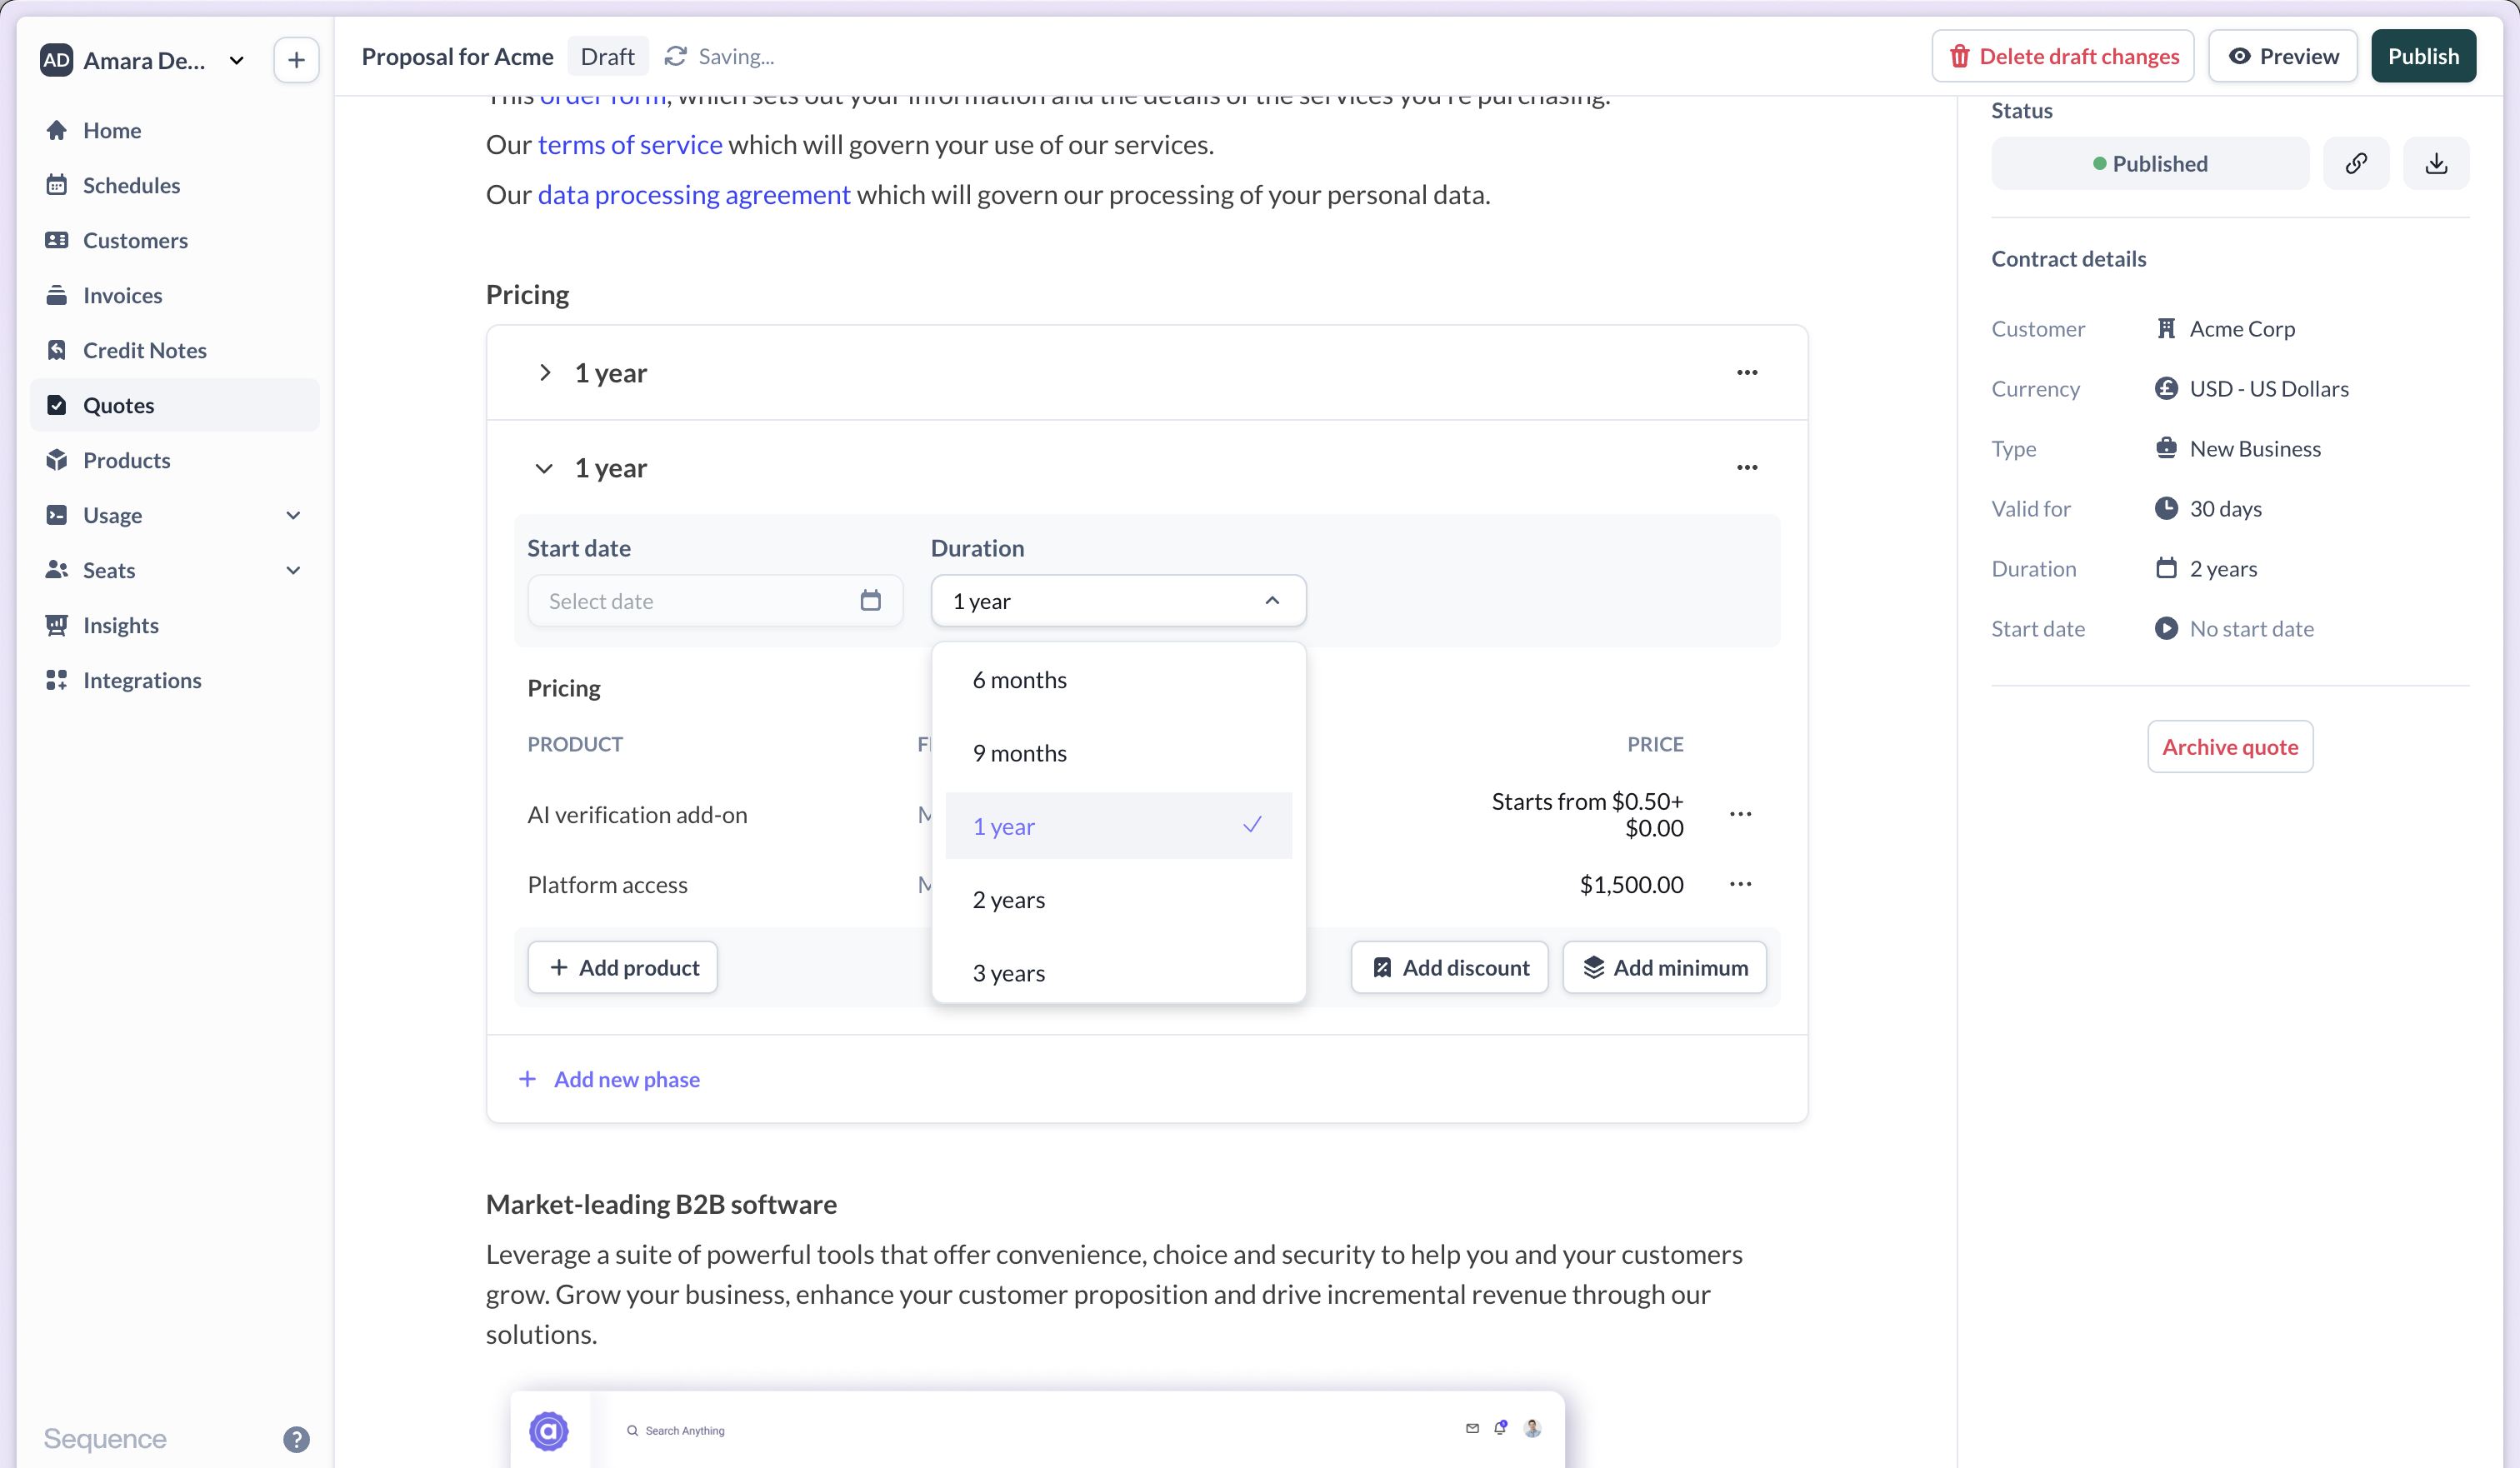Click Delete draft changes button
2520x1468 pixels.
click(x=2062, y=56)
